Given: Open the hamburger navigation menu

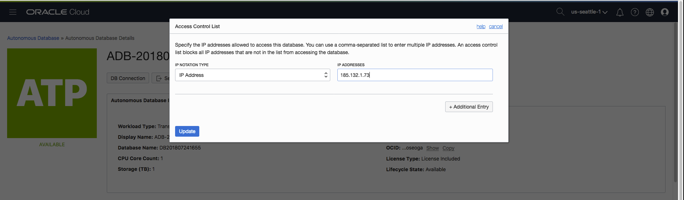Looking at the screenshot, I should (13, 12).
